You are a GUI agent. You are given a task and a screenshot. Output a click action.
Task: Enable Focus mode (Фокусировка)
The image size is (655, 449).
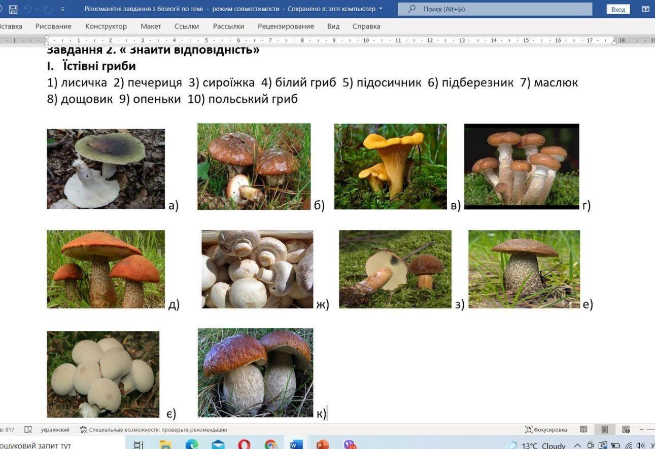click(546, 430)
